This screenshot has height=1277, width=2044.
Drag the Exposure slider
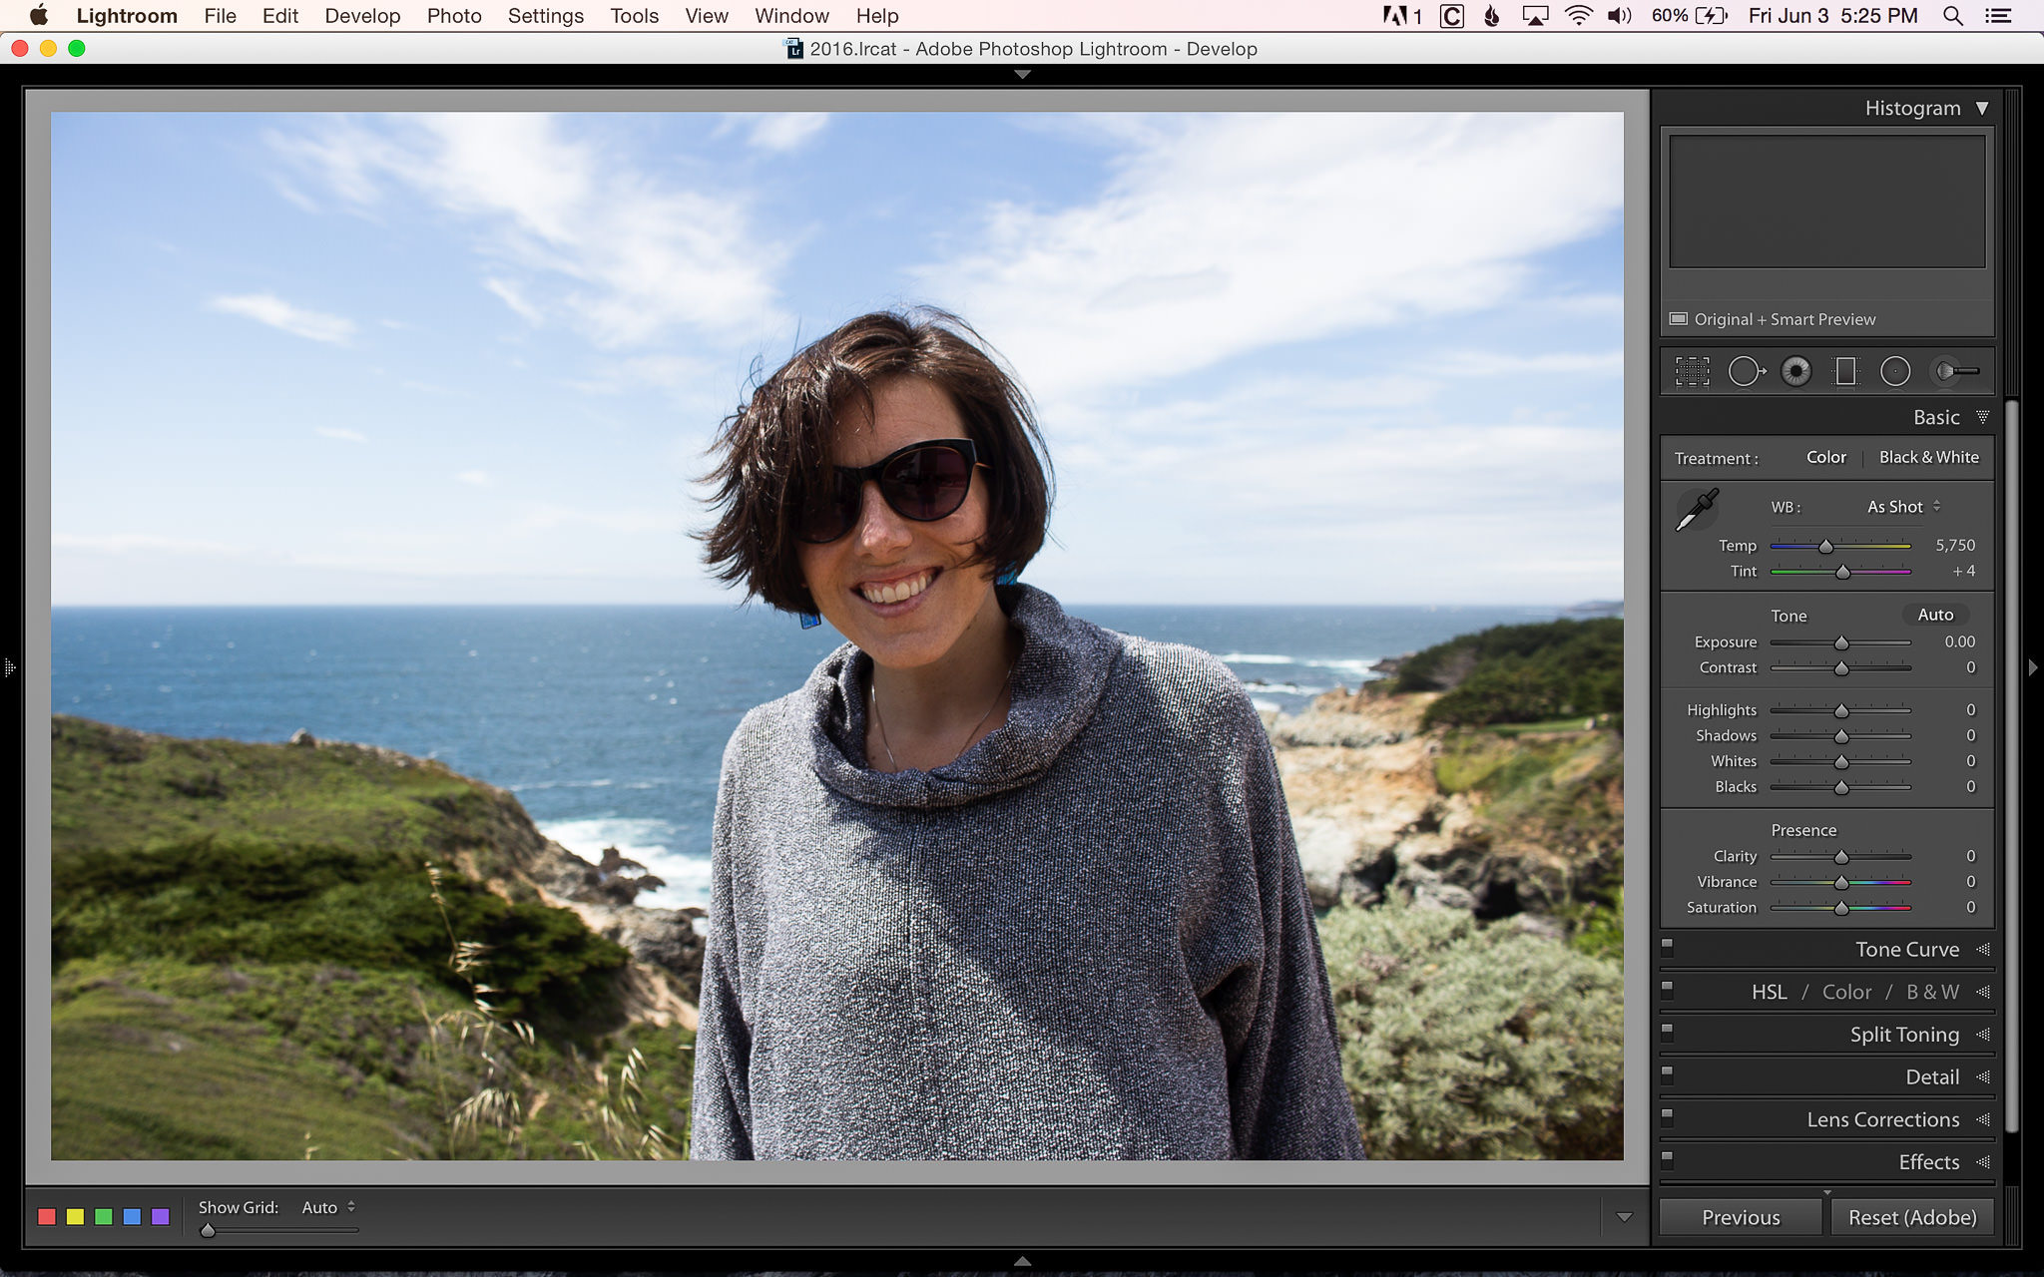1841,641
